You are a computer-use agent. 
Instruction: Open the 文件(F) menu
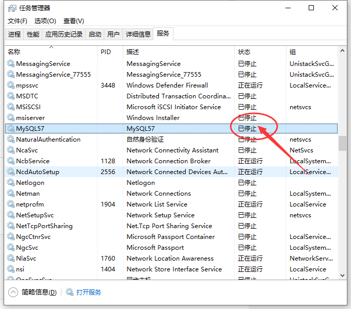pos(18,21)
